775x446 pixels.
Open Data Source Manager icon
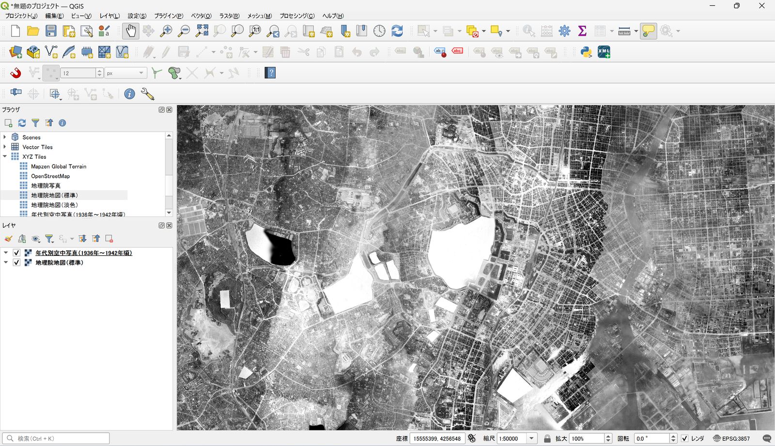click(15, 52)
